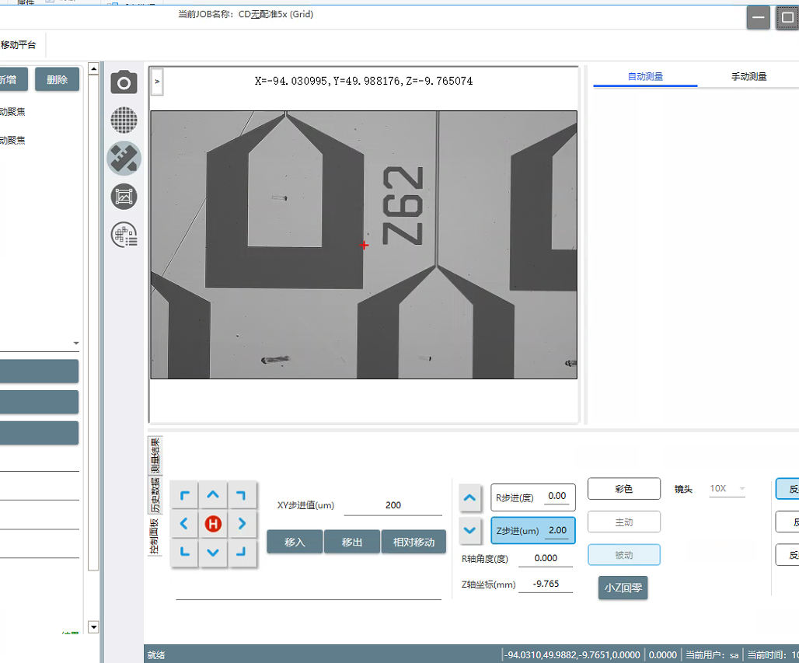Open the left panel dropdown arrow
The image size is (799, 663).
75,343
